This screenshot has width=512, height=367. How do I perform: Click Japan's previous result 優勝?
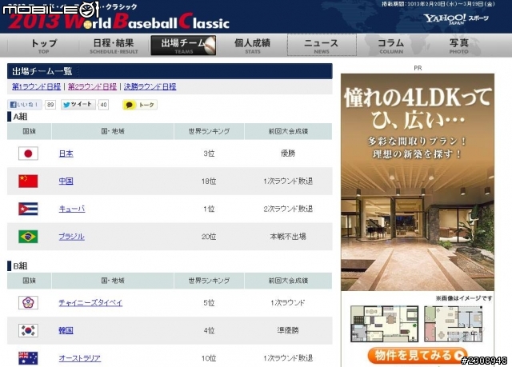288,154
